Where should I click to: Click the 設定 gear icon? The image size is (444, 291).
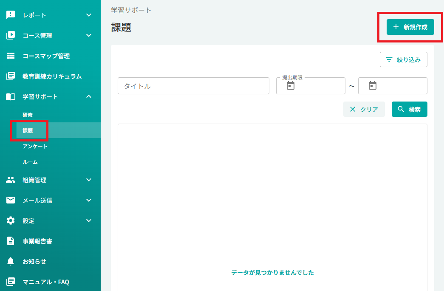coord(11,220)
